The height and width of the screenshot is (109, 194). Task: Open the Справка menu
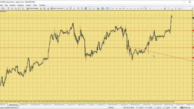(x=42, y=5)
